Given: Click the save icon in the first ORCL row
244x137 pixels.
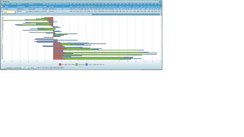Looking at the screenshot, I should tap(2, 6).
